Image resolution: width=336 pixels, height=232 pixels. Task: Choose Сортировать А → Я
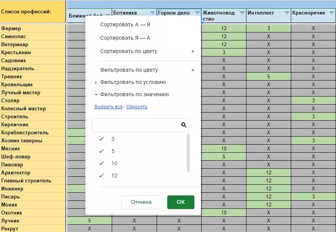125,24
